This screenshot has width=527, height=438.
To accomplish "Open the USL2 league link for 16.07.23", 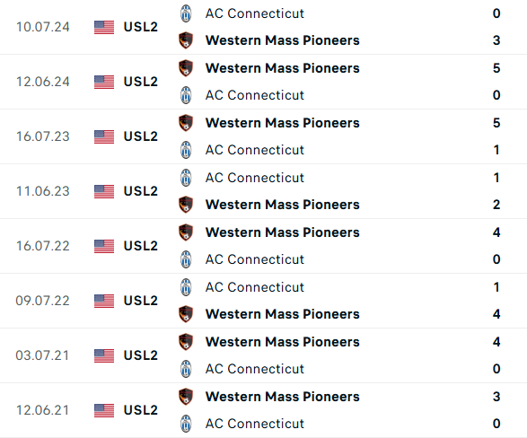I will point(140,136).
